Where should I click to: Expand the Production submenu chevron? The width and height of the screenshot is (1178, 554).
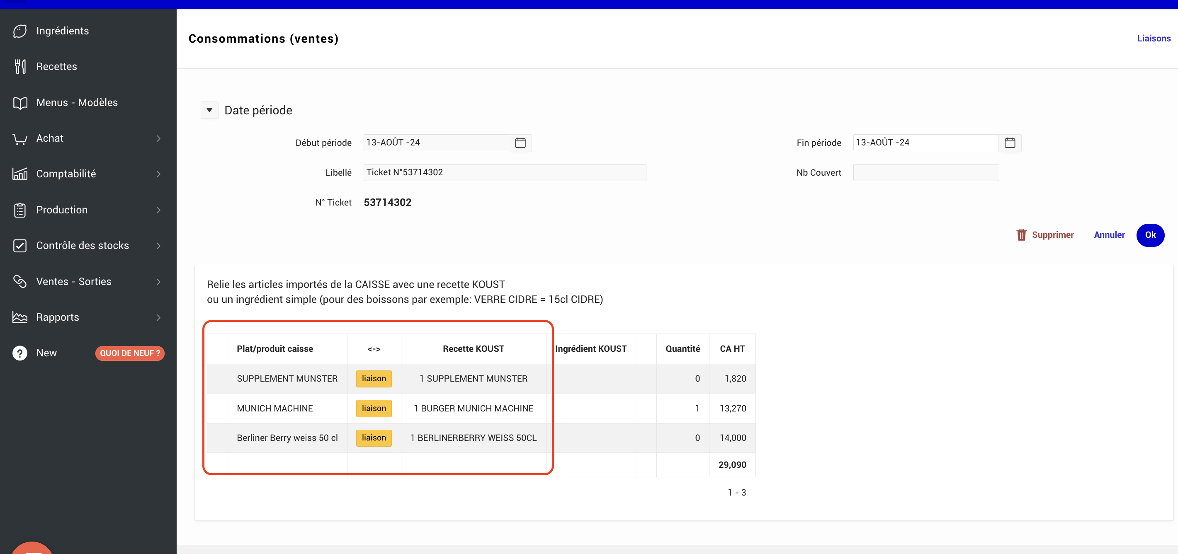(158, 210)
